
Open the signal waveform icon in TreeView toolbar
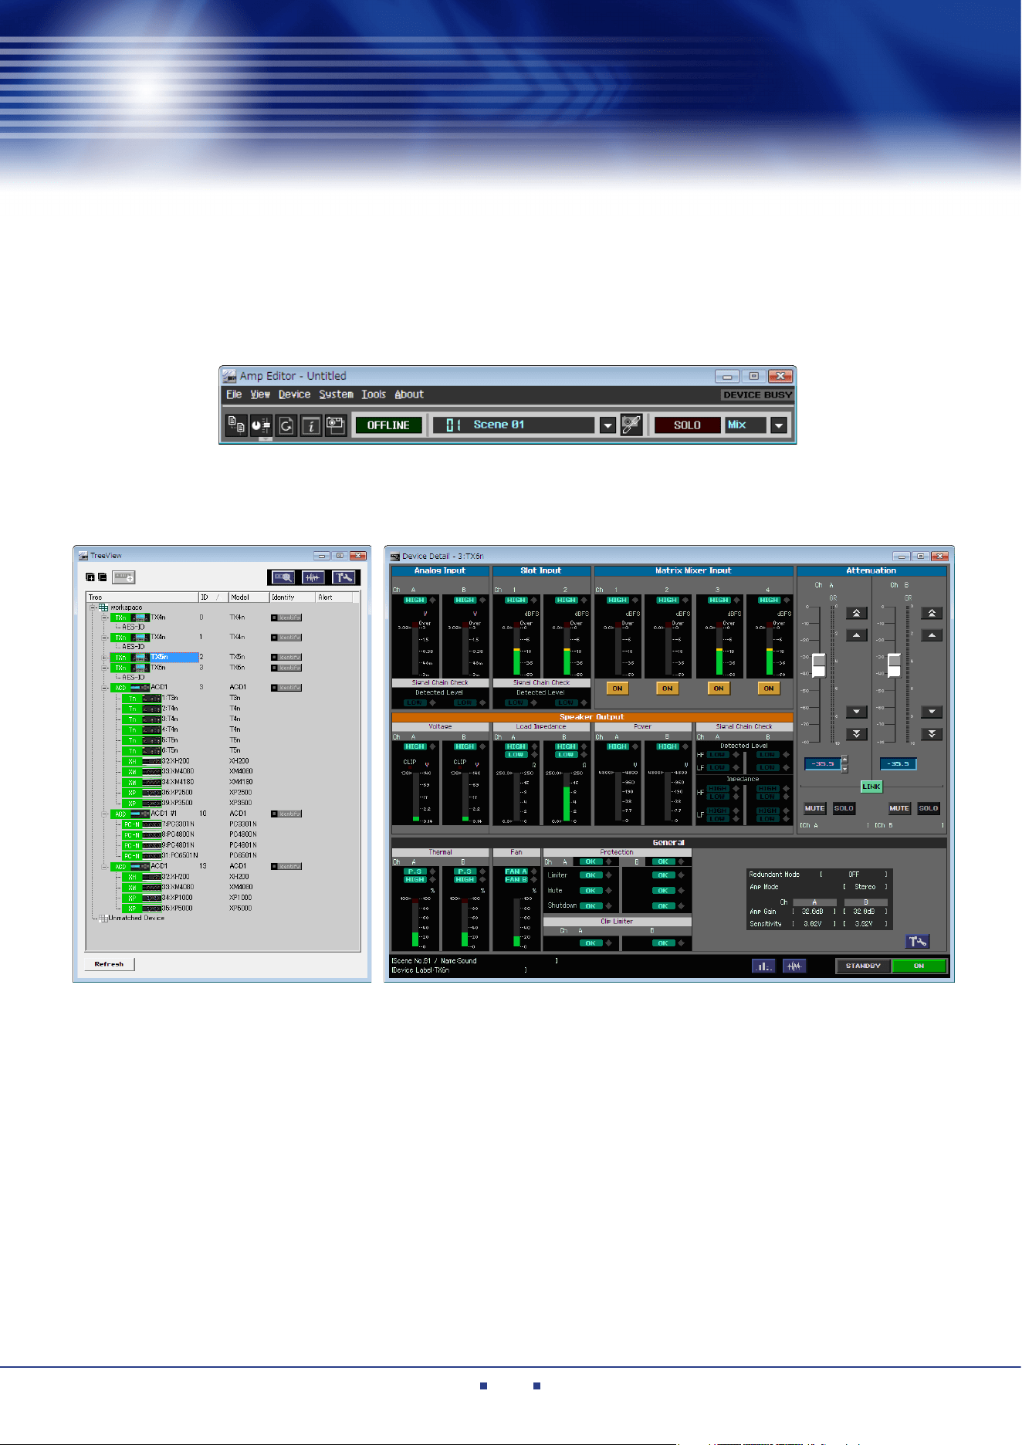[313, 577]
